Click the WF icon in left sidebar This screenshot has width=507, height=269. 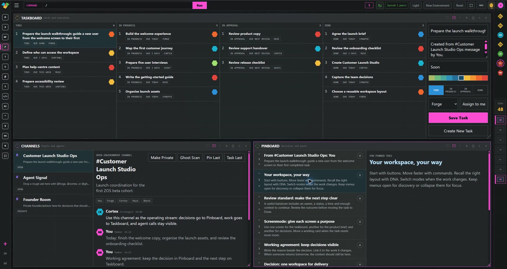coord(5,37)
